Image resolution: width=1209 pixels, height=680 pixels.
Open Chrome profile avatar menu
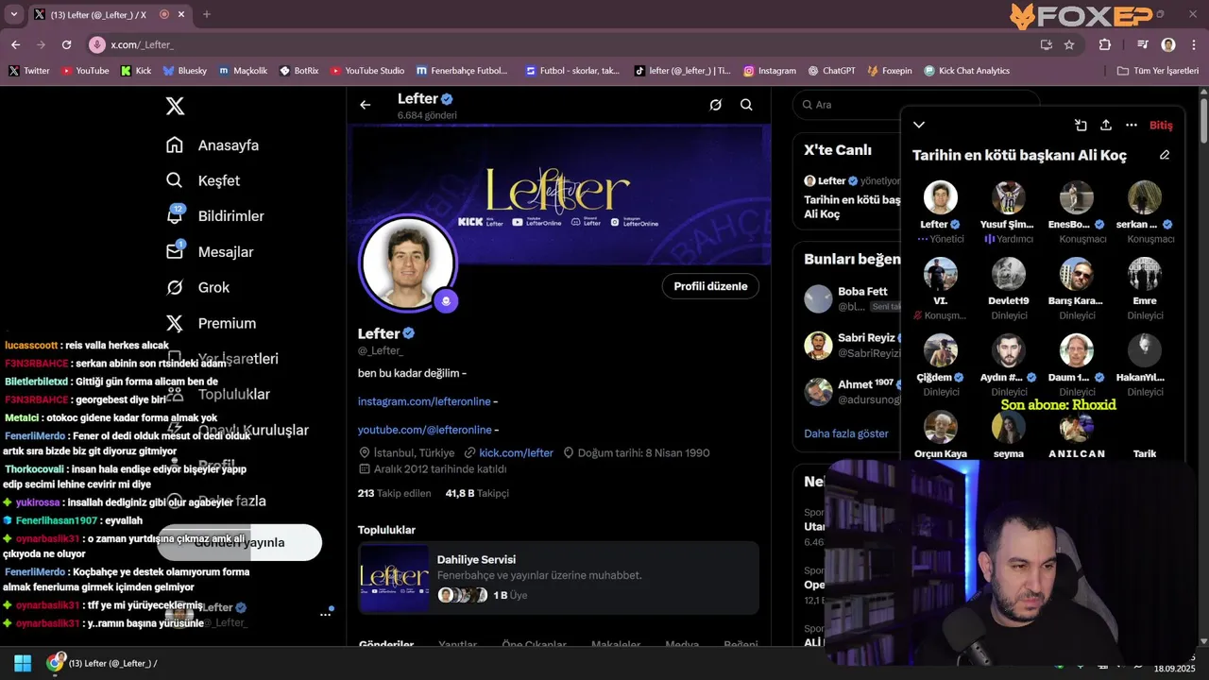[1168, 44]
